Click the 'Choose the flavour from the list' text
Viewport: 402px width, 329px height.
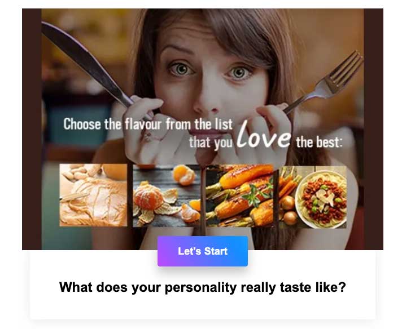(148, 124)
